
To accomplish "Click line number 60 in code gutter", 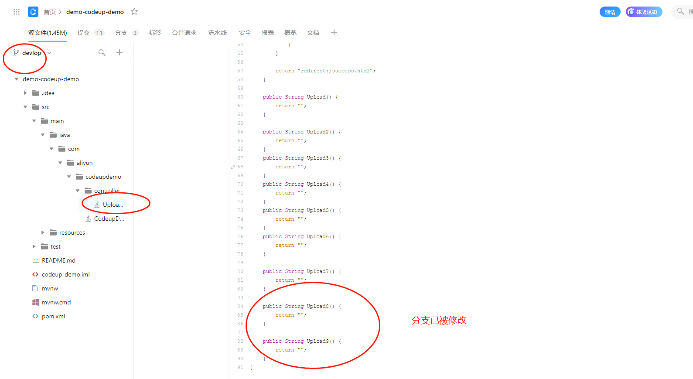I will tap(240, 97).
